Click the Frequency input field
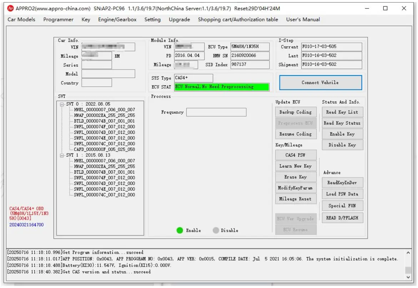Image resolution: width=418 pixels, height=288 pixels. (216, 112)
